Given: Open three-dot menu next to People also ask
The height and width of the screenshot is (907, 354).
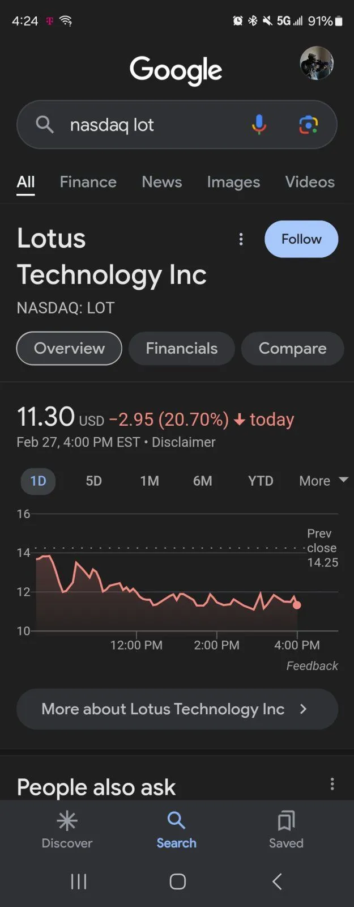Looking at the screenshot, I should tap(332, 784).
